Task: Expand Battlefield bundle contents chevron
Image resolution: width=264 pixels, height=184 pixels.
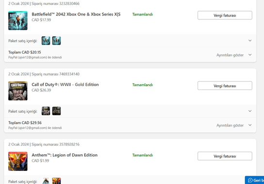Action: pos(250,41)
